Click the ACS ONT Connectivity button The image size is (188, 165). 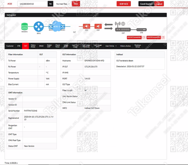[x=134, y=37]
